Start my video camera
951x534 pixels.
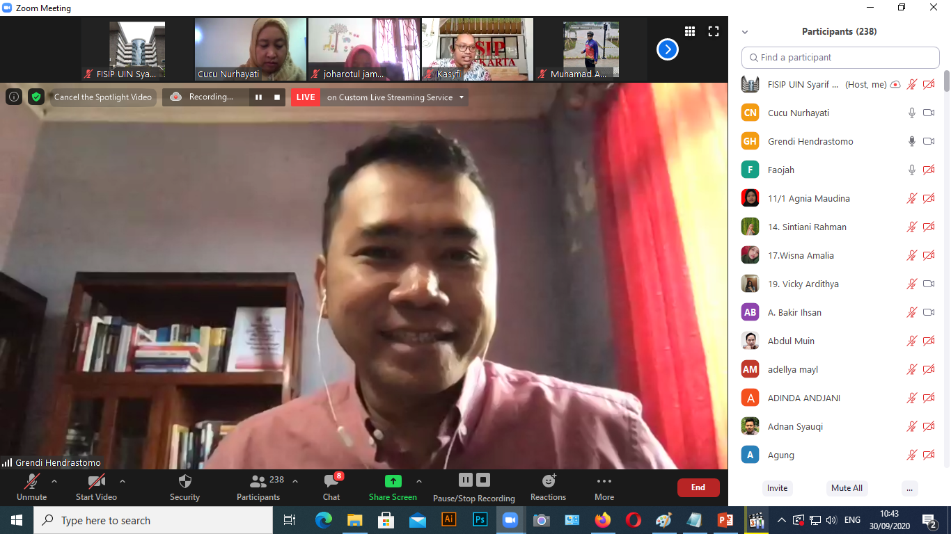tap(96, 487)
